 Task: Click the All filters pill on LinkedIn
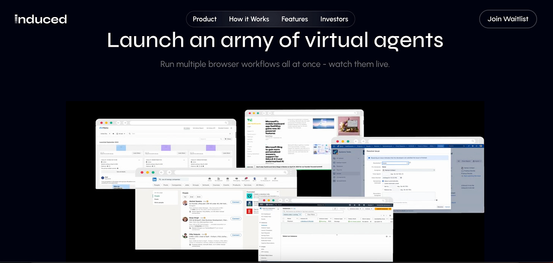pyautogui.click(x=260, y=185)
